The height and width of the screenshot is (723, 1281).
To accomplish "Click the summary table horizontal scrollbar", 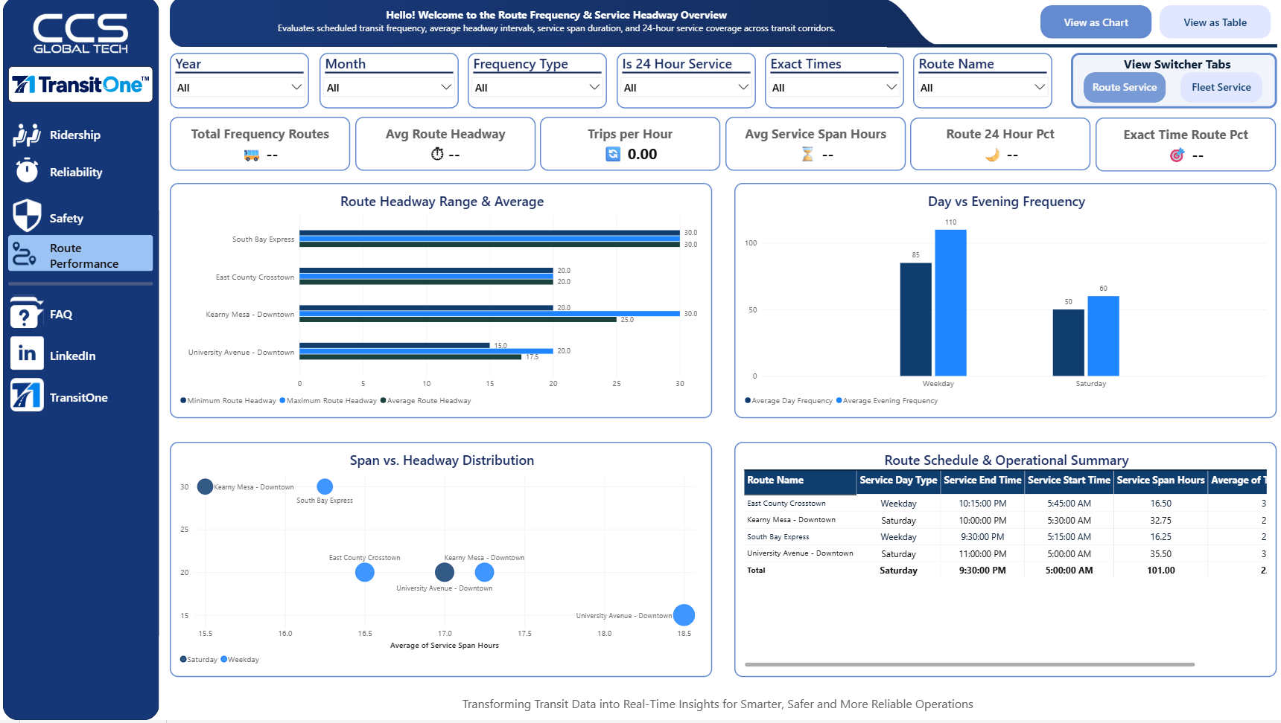I will [970, 664].
